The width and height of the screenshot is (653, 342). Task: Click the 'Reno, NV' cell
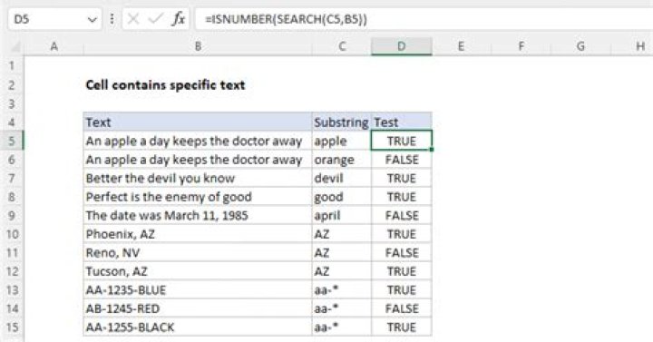click(x=198, y=252)
